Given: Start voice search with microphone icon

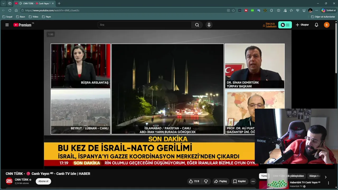Looking at the screenshot, I should (x=209, y=25).
